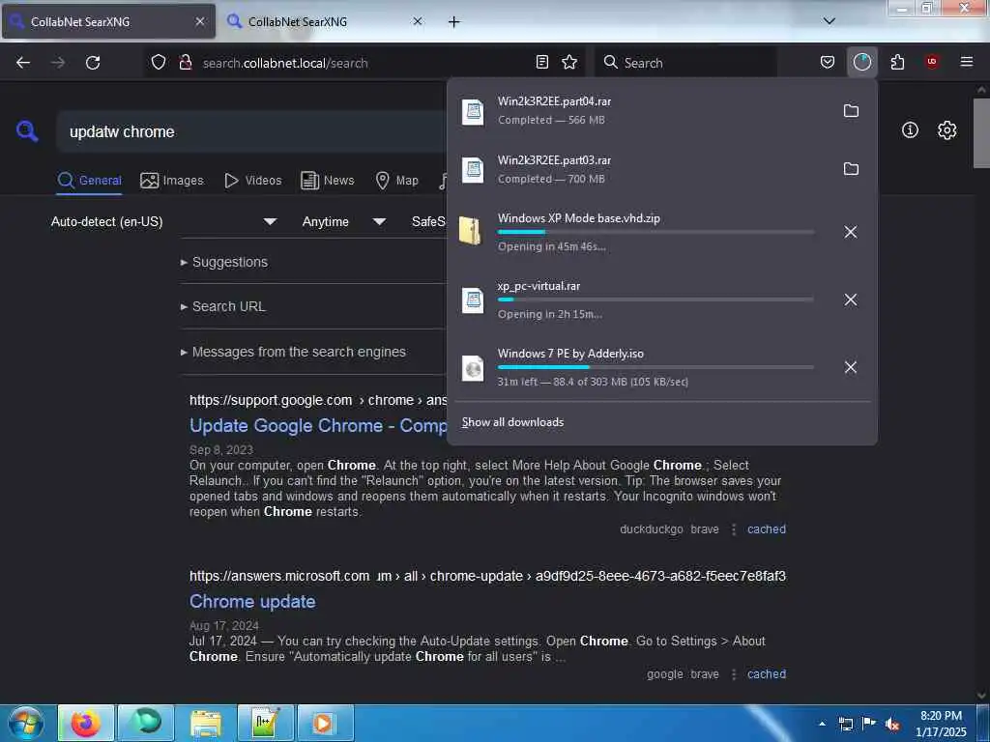The height and width of the screenshot is (742, 990).
Task: Open the green round app in taskbar
Action: pos(146,723)
